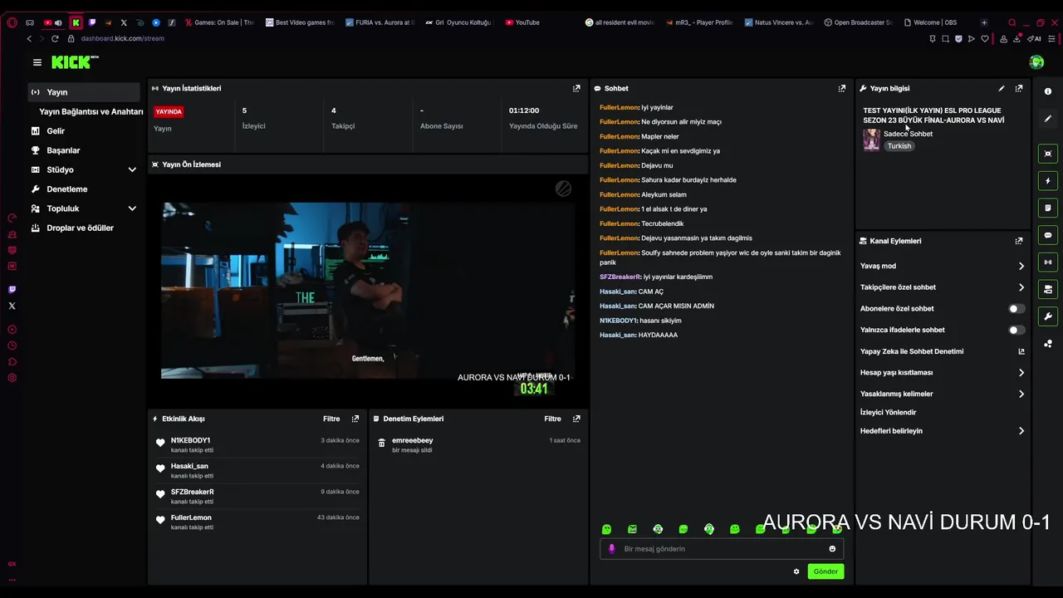Open Denetleme in the sidebar
The height and width of the screenshot is (598, 1063).
click(84, 189)
